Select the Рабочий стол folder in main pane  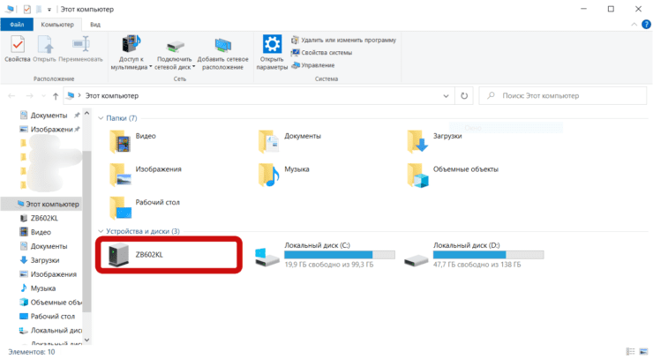[x=144, y=207]
